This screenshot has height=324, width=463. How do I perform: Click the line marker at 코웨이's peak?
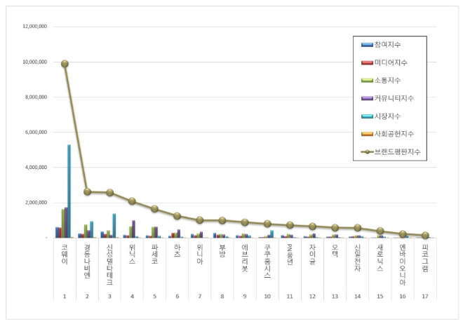coord(65,64)
